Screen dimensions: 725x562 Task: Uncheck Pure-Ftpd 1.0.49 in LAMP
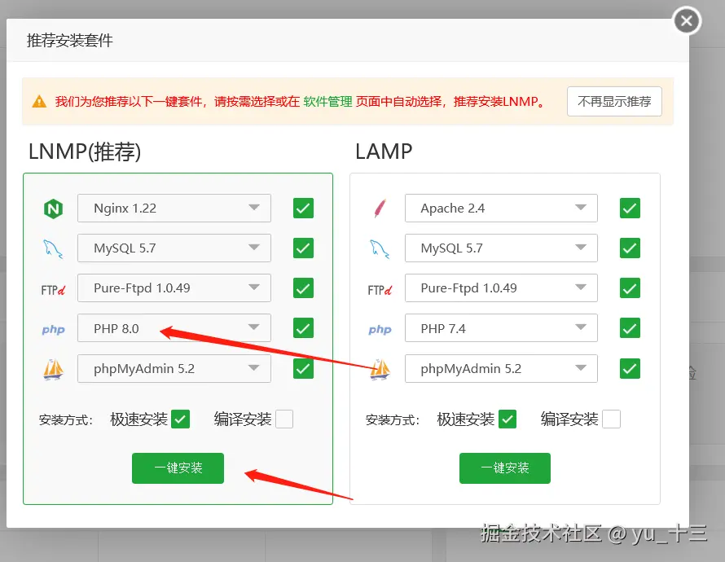(x=630, y=288)
